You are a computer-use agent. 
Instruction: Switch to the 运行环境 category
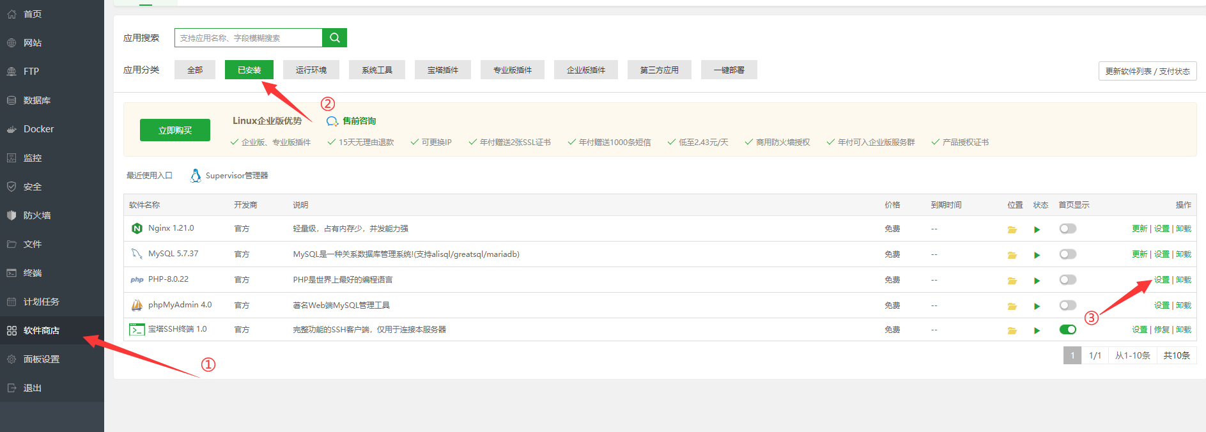click(x=311, y=70)
